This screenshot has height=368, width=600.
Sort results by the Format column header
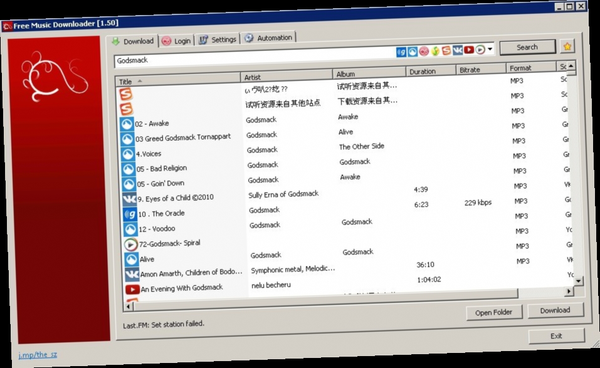pyautogui.click(x=531, y=68)
